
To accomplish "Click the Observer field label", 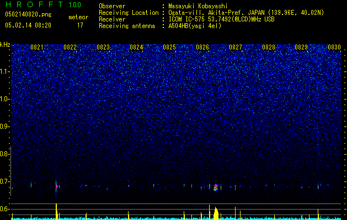I will coord(112,6).
